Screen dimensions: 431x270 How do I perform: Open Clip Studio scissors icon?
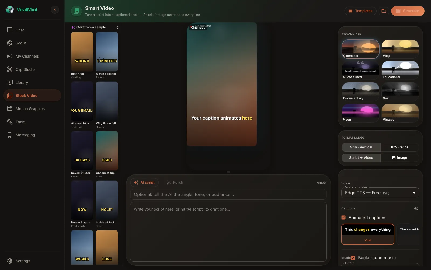click(10, 69)
